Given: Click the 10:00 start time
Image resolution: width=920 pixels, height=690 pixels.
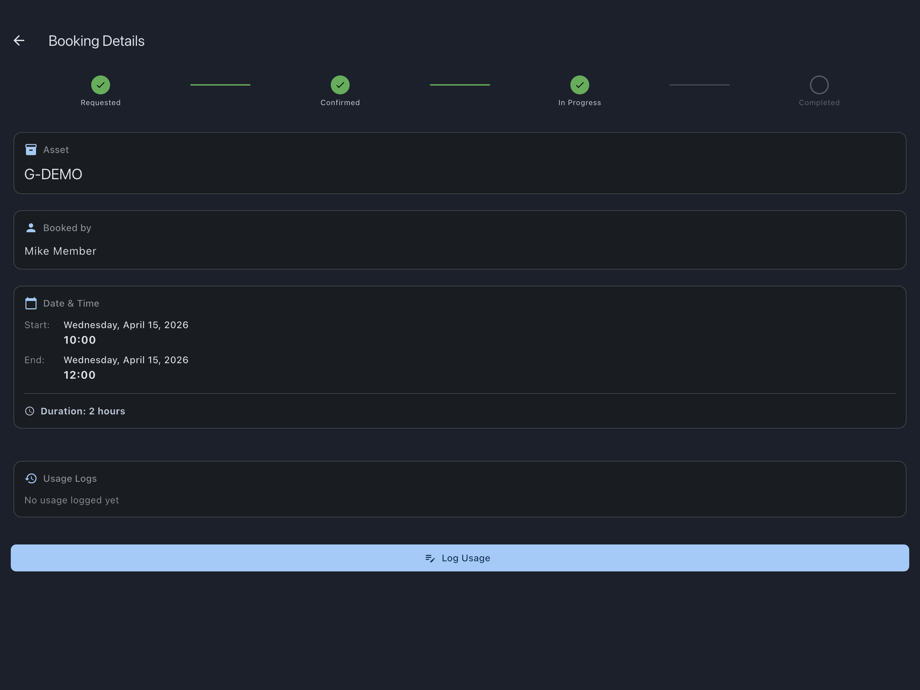Looking at the screenshot, I should (x=80, y=340).
